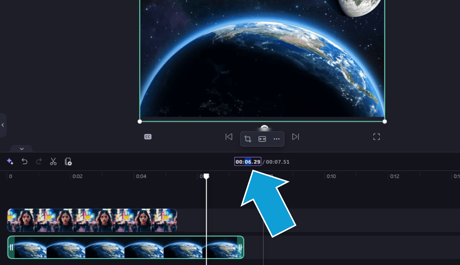This screenshot has height=265, width=460.
Task: Click the right trim handle of the Earth clip
Action: (x=240, y=247)
